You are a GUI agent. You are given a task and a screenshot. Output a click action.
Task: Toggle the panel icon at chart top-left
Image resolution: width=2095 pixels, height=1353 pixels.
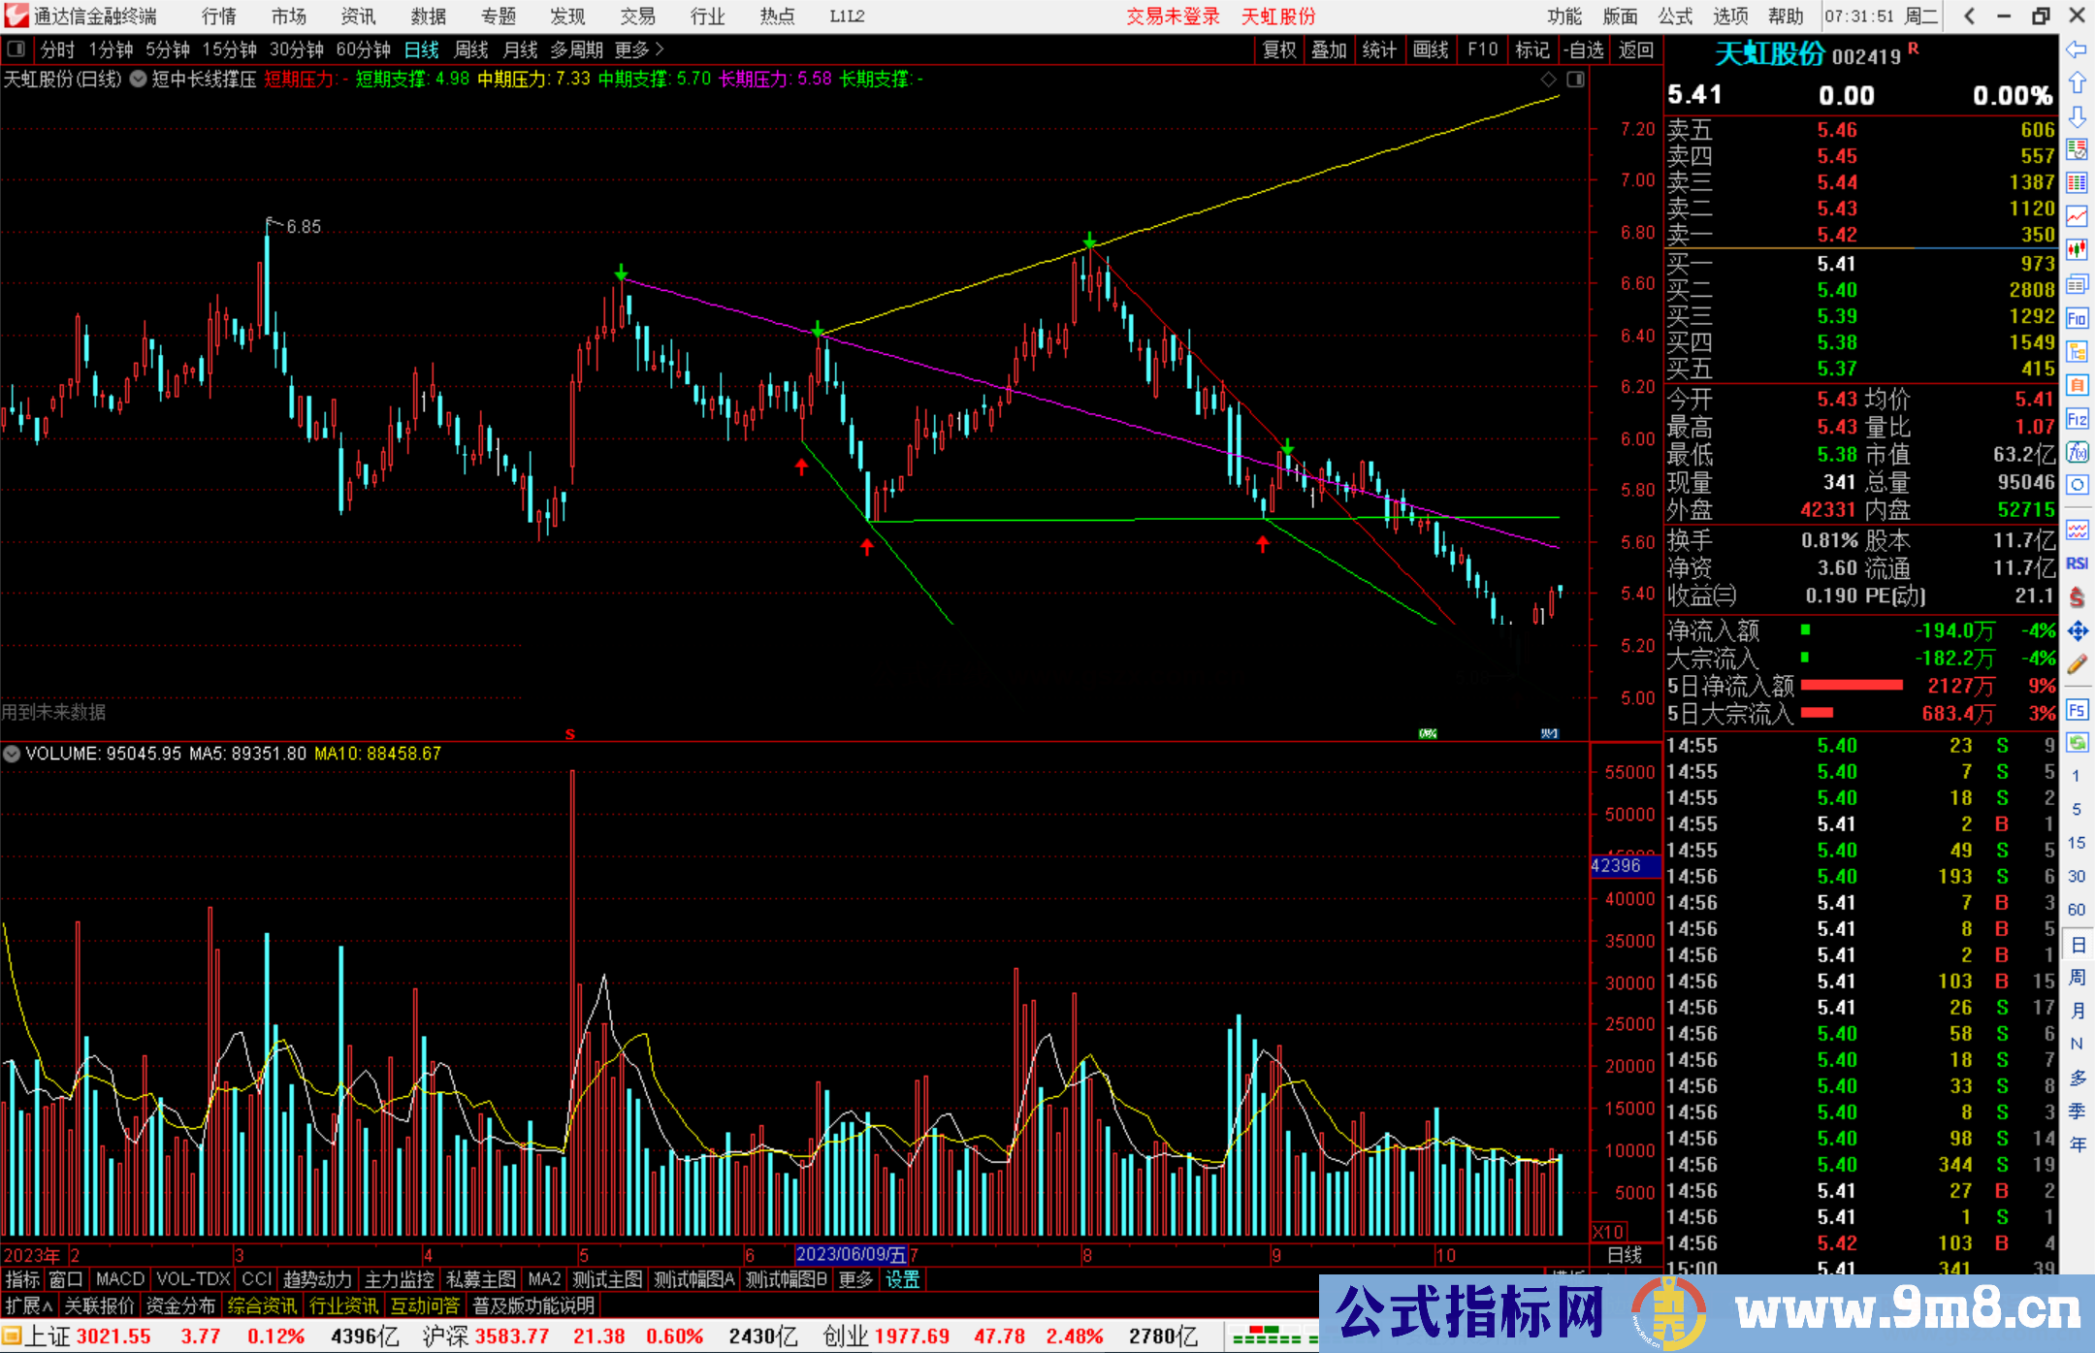[16, 48]
